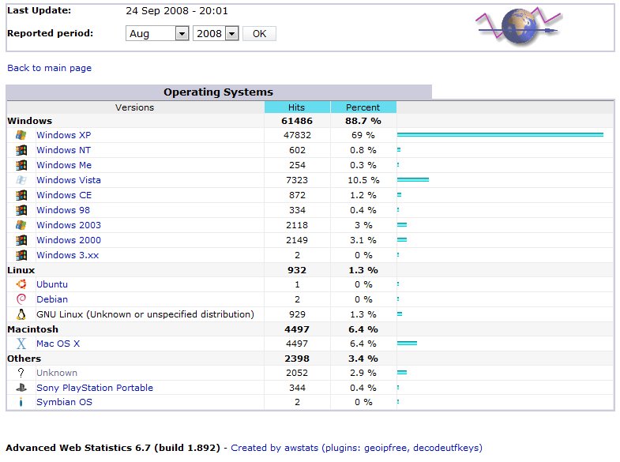
Task: Open the Debian link
Action: click(x=52, y=299)
